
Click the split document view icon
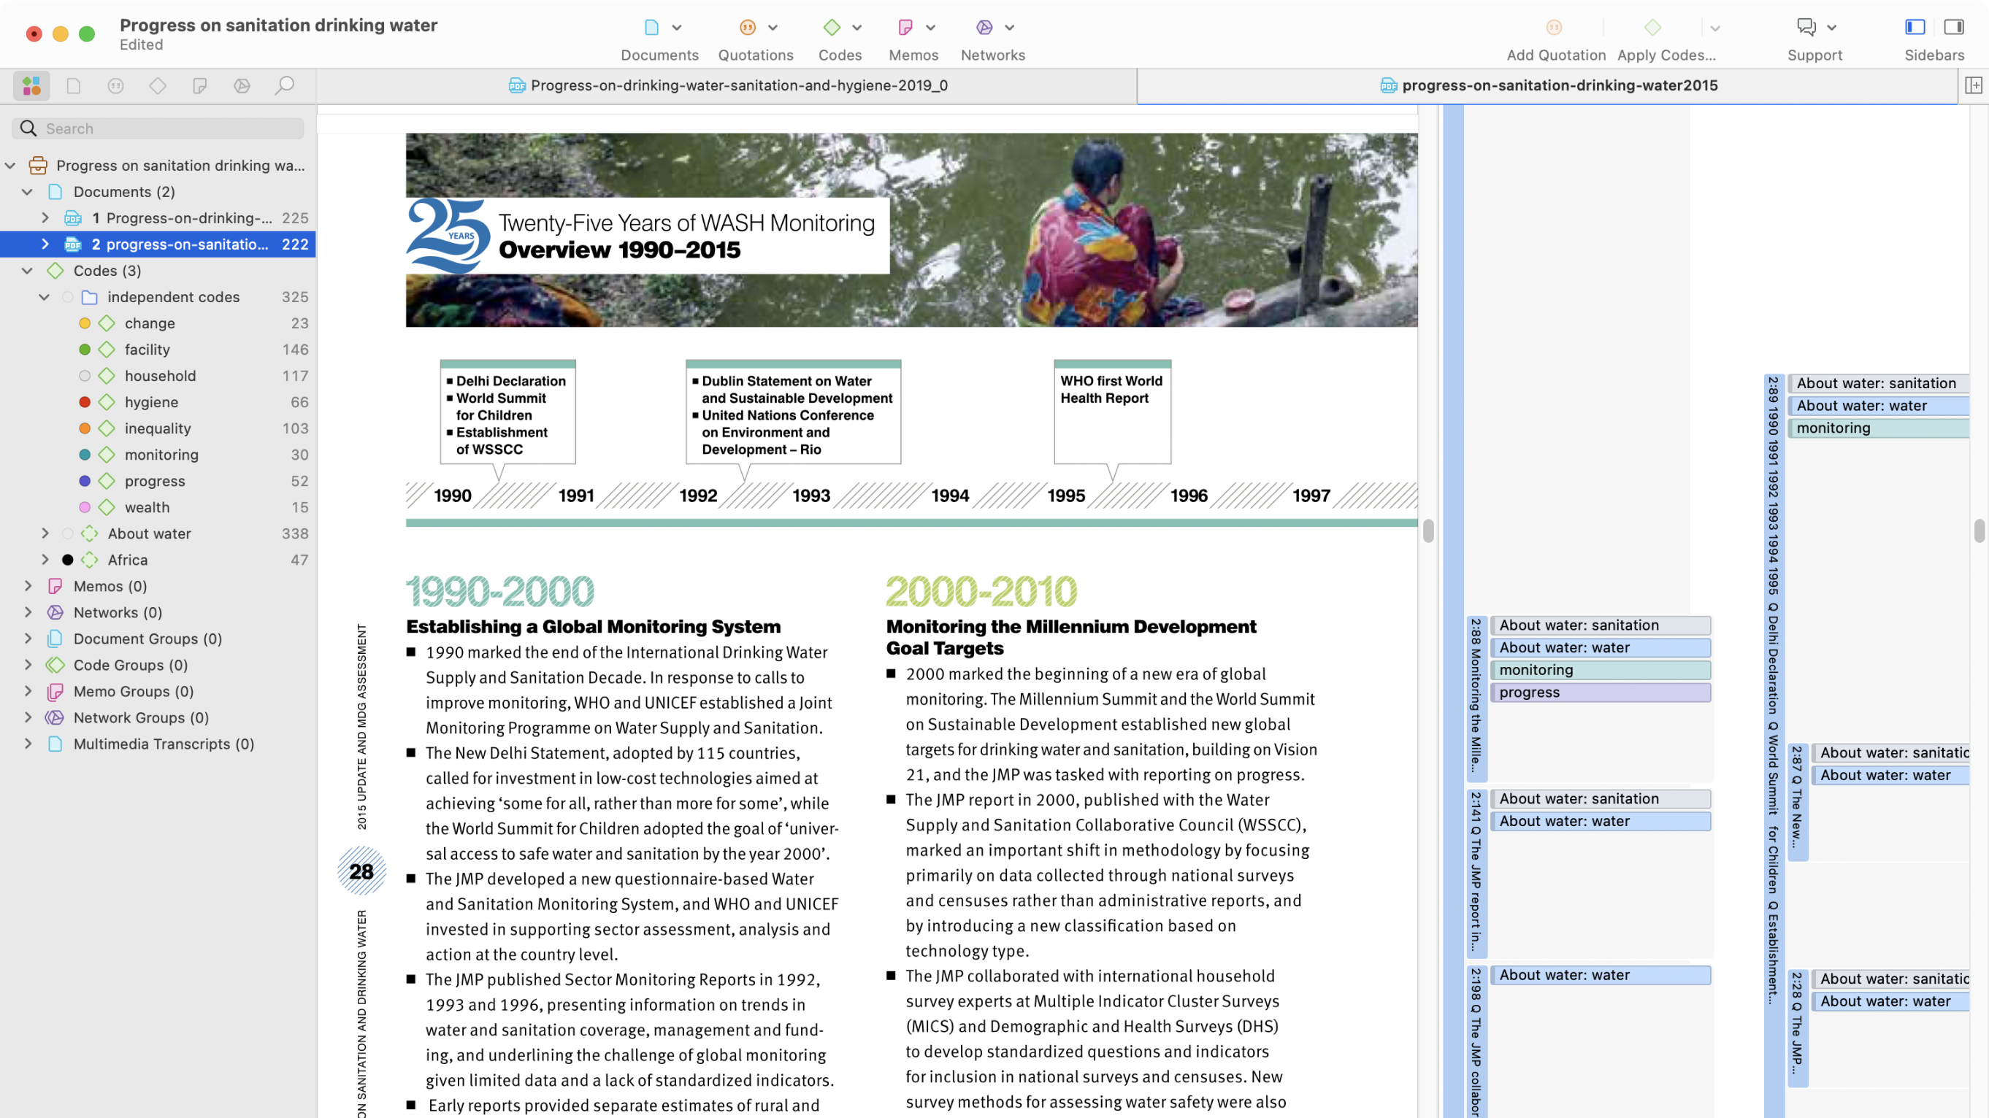tap(1974, 85)
